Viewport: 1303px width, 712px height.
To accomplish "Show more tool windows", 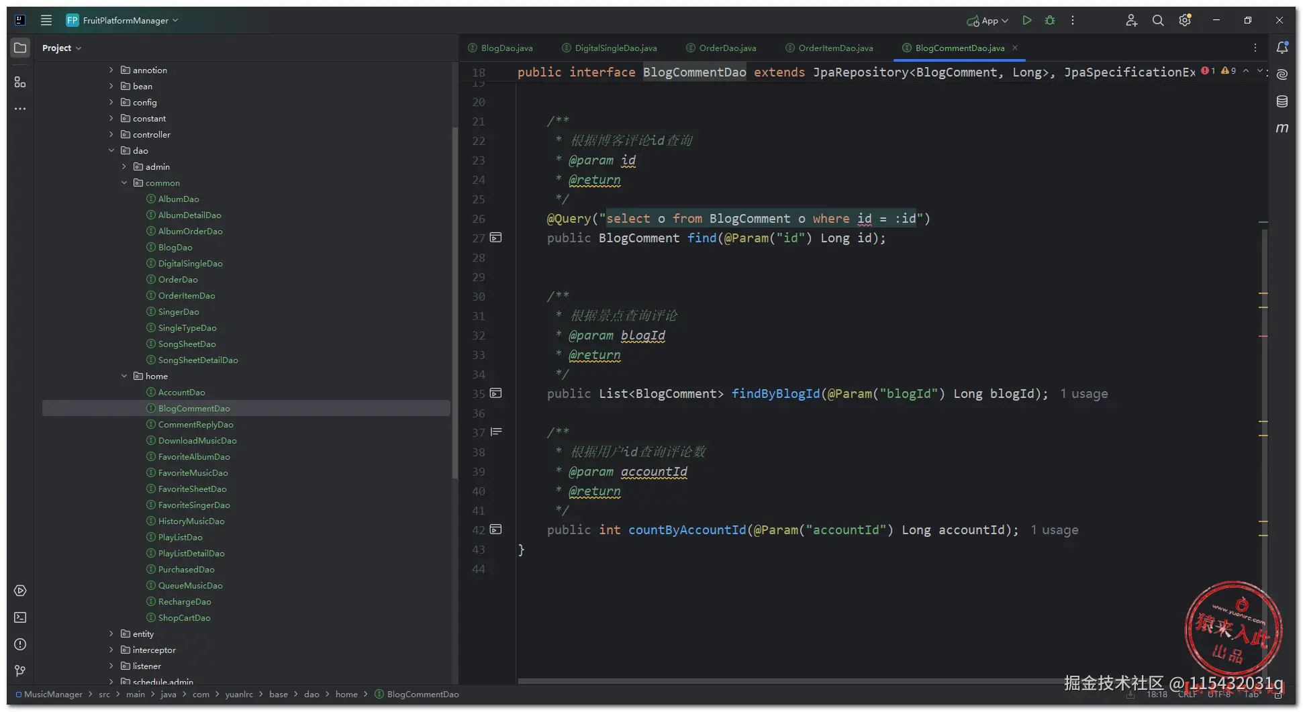I will pyautogui.click(x=20, y=108).
